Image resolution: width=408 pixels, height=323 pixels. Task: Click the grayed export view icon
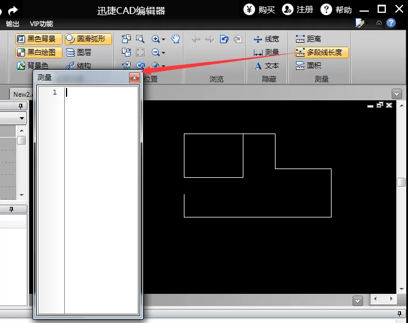coord(238,39)
